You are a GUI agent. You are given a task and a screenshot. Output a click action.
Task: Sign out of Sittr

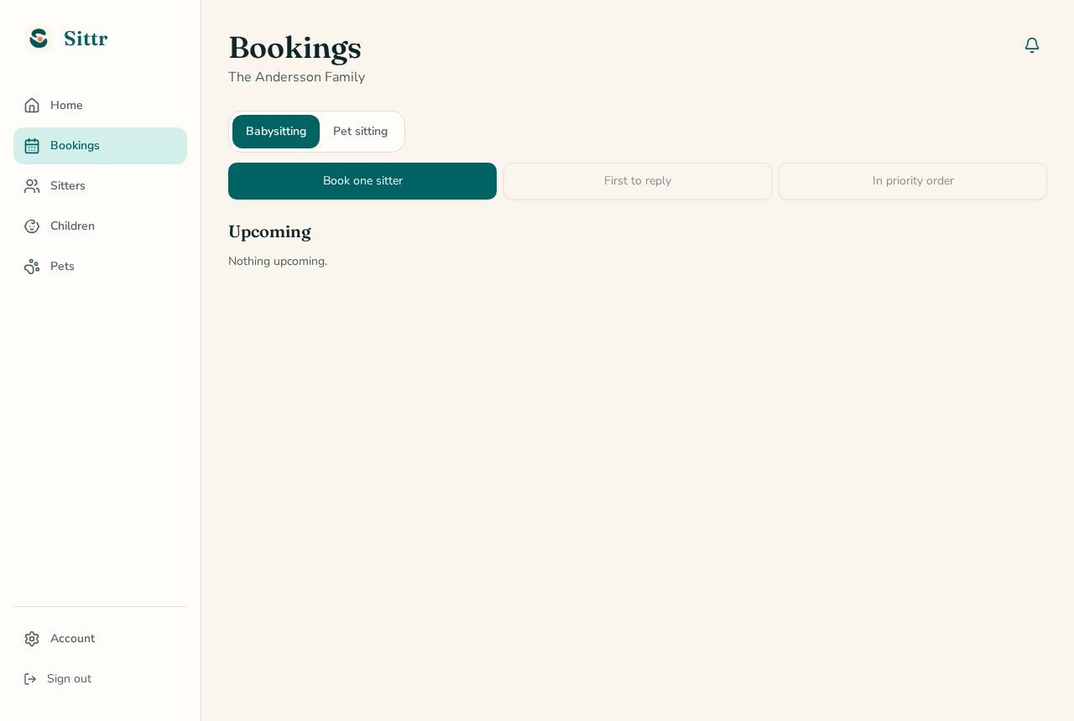coord(100,679)
